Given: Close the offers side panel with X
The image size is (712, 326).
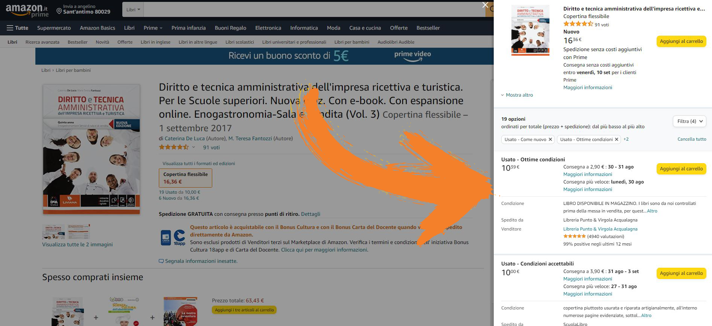Looking at the screenshot, I should (485, 5).
